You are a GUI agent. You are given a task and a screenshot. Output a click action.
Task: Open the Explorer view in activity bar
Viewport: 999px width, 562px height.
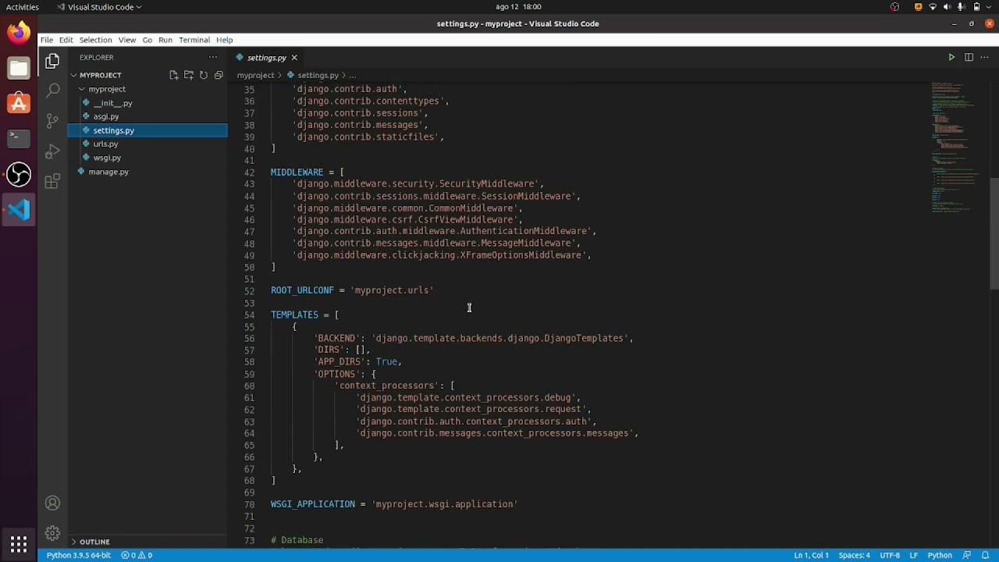[52, 61]
